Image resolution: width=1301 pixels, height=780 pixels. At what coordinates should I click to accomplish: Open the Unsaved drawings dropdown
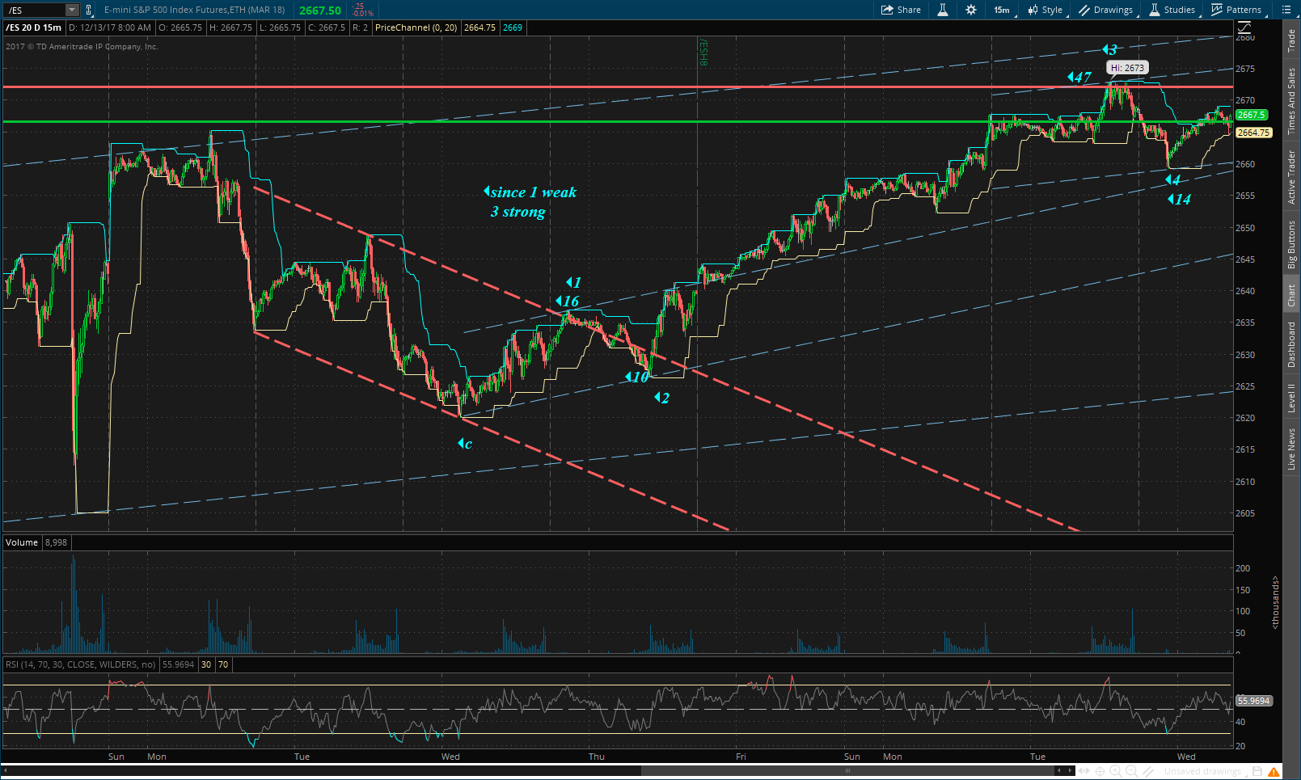tap(1205, 771)
